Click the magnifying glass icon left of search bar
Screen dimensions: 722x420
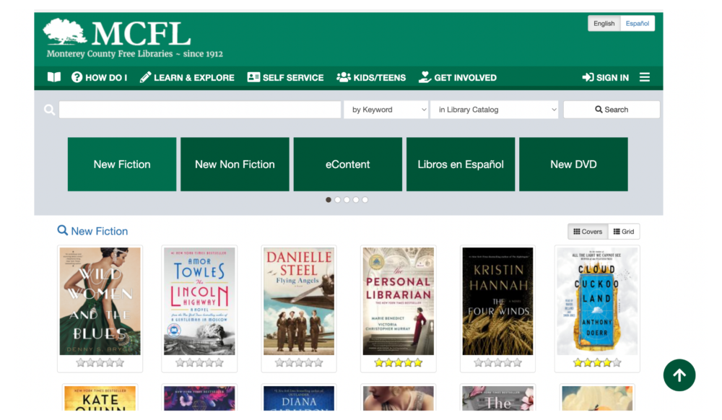point(48,109)
